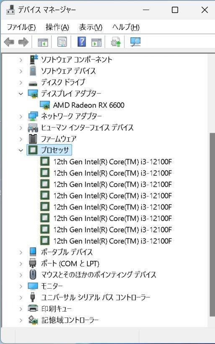Click the Back arrow toolbar icon

9,41
